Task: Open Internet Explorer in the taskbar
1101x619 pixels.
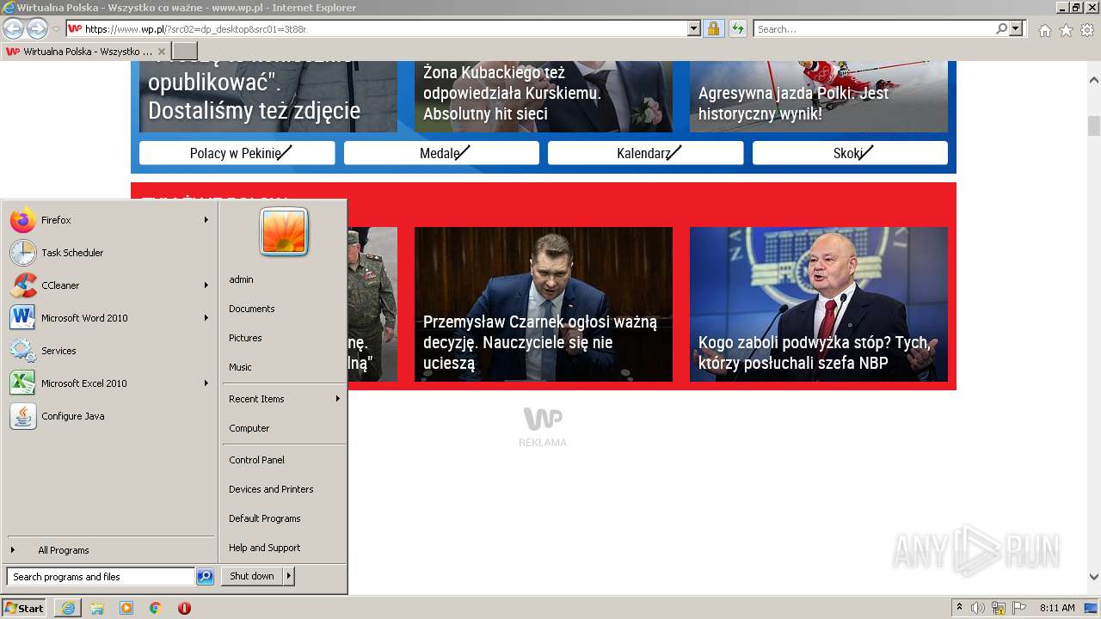Action: tap(68, 608)
